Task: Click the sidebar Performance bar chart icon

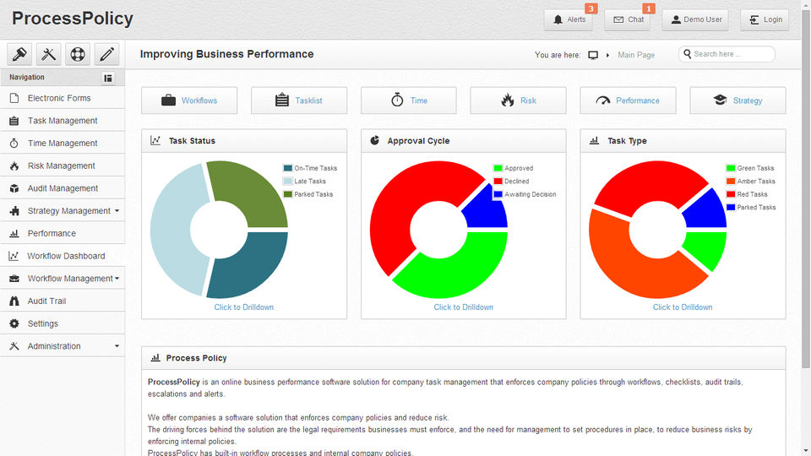Action: click(14, 233)
